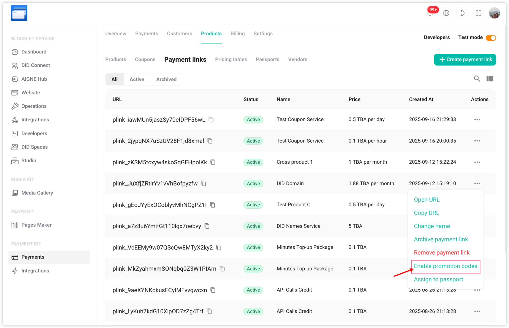Filter list by Active status
The height and width of the screenshot is (328, 509).
[x=137, y=79]
